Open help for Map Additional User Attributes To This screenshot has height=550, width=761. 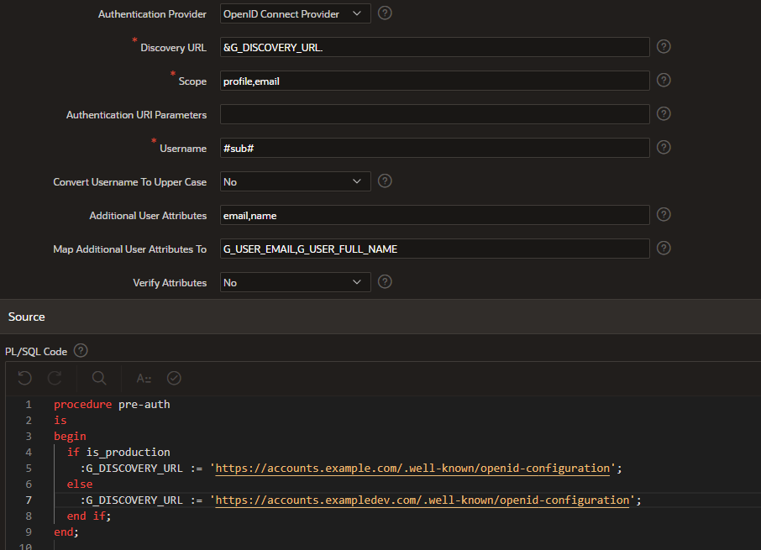click(x=663, y=249)
